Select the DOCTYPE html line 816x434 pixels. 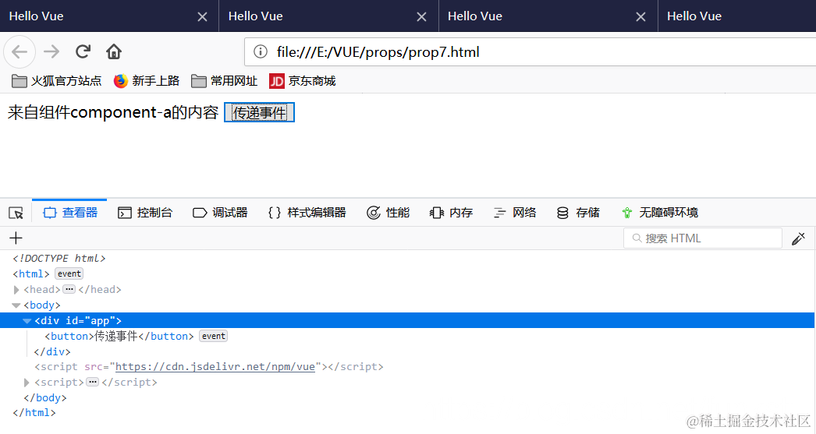coord(59,259)
